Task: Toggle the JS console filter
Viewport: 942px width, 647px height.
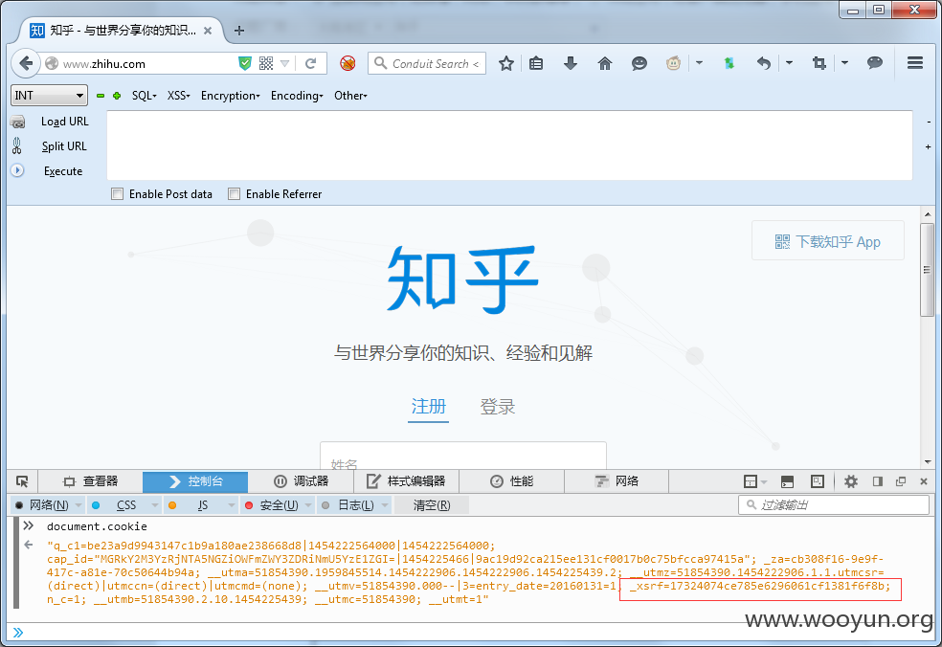Action: point(195,505)
